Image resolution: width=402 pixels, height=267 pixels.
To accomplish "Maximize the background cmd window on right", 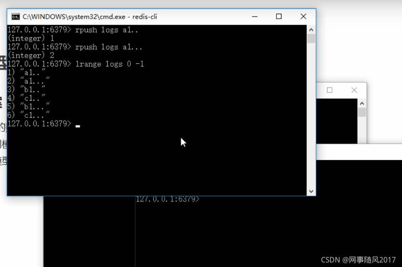I will [x=330, y=90].
